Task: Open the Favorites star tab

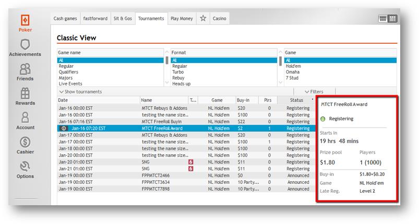Action: pos(203,18)
